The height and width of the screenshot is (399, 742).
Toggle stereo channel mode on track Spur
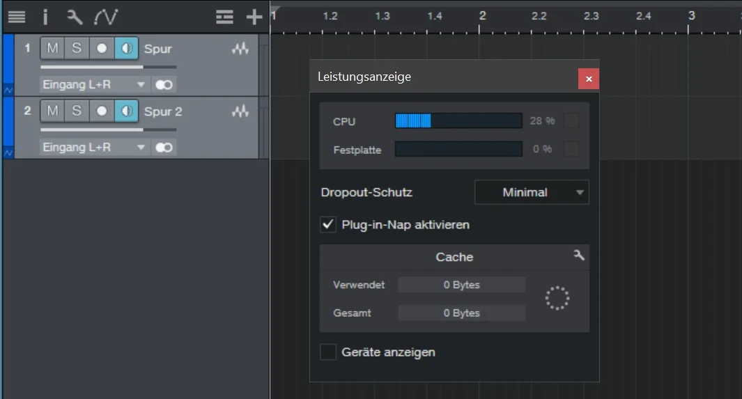click(164, 85)
